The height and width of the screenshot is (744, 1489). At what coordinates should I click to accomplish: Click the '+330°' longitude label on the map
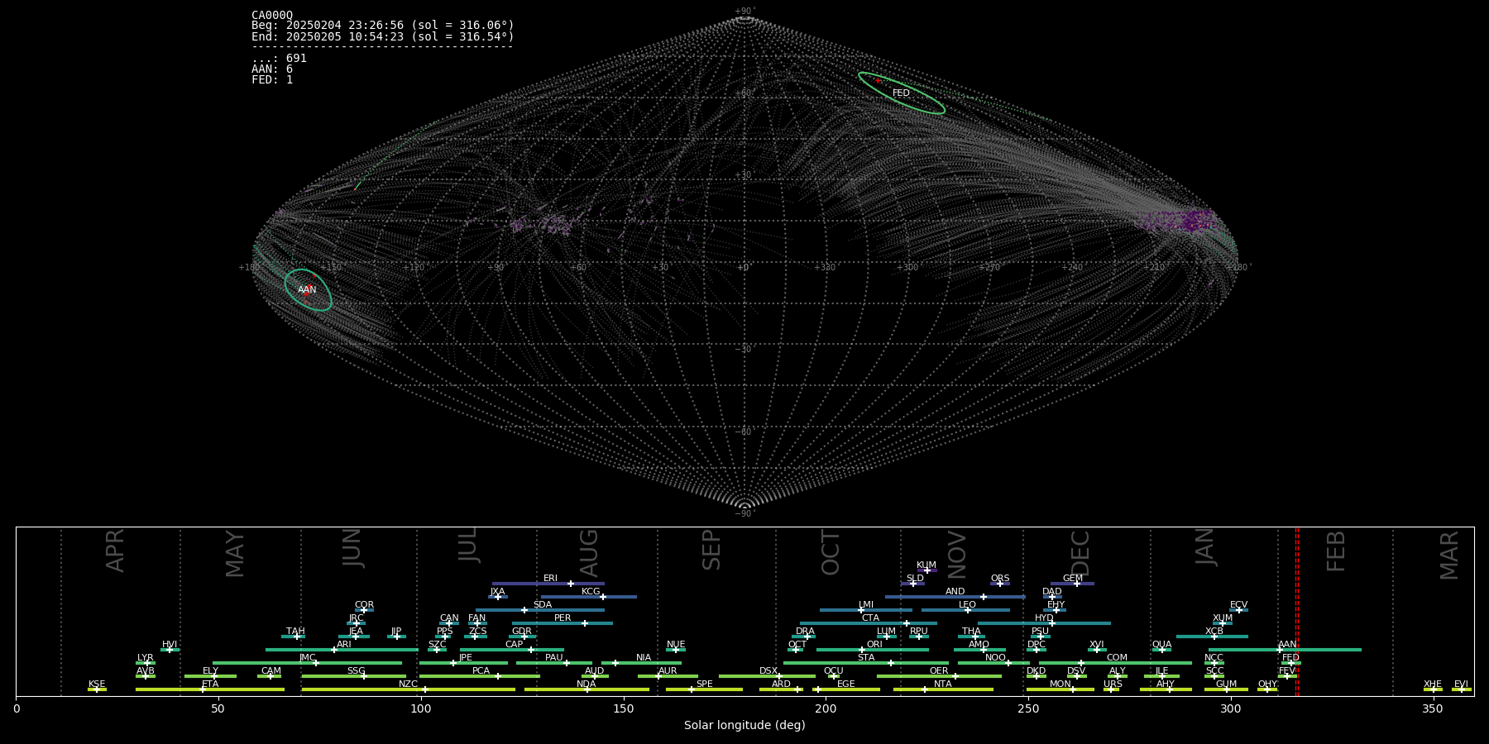tap(826, 268)
